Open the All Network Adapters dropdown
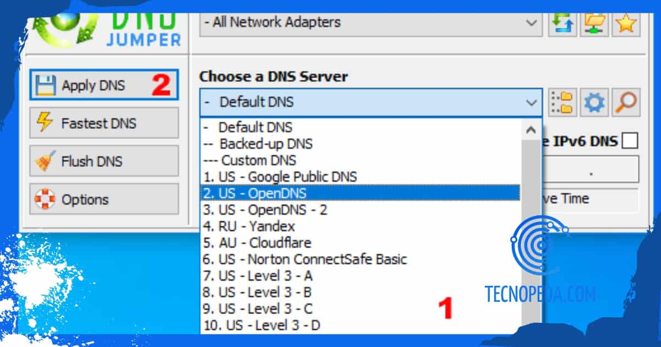The height and width of the screenshot is (347, 661). 371,23
